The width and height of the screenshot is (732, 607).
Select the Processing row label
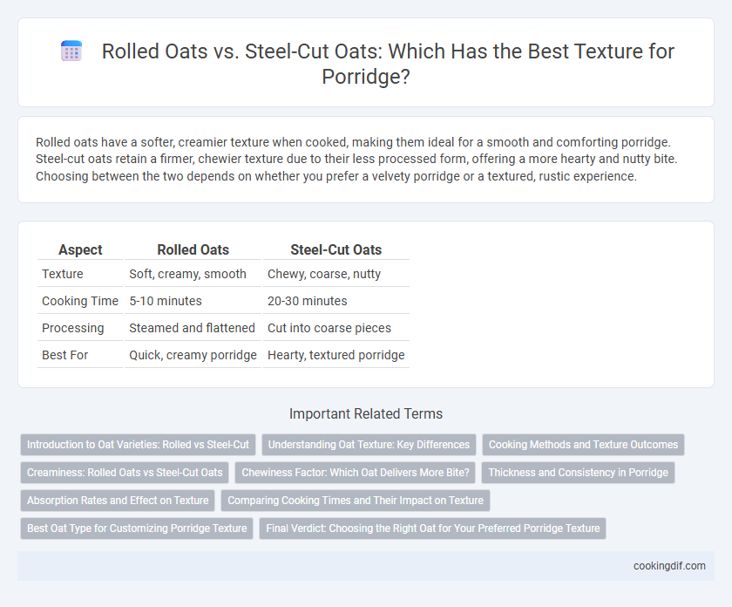pos(73,328)
